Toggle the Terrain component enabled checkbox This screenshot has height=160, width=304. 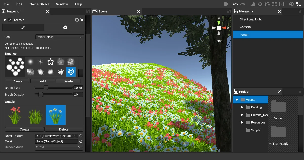click(x=10, y=20)
